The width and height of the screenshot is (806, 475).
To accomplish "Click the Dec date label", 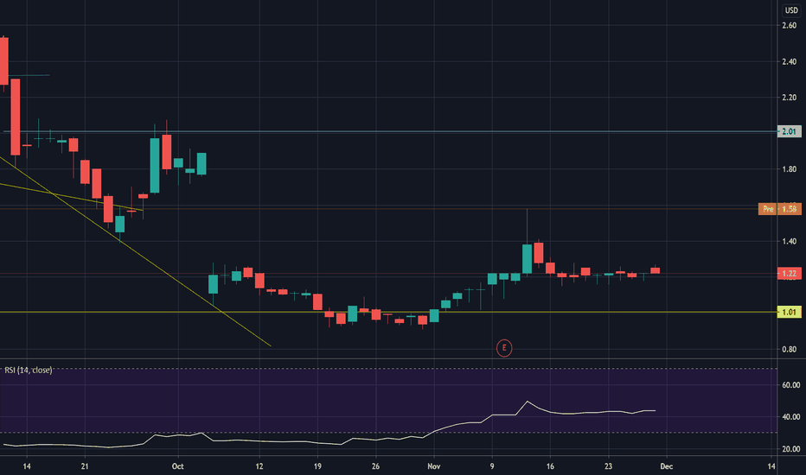I will pyautogui.click(x=666, y=466).
